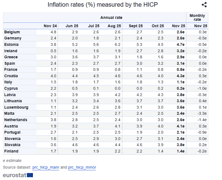
Task: Click the Eurostat logo
Action: point(18,175)
